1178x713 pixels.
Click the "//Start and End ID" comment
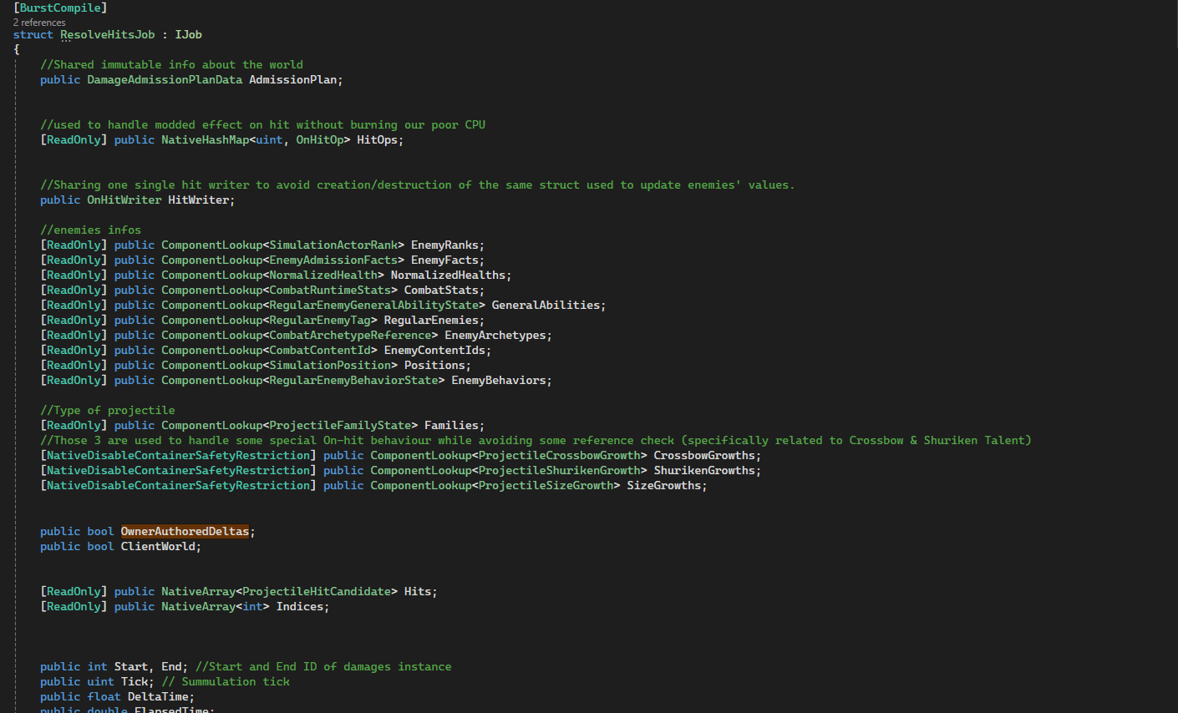coord(323,666)
